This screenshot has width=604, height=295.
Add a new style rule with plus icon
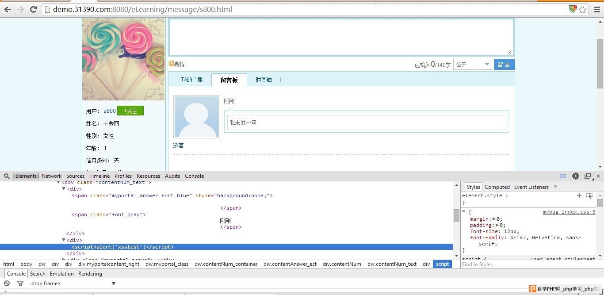click(579, 195)
